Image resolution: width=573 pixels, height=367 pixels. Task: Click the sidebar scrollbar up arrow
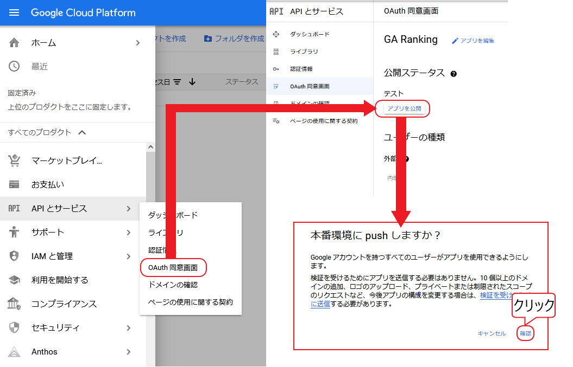(x=151, y=147)
